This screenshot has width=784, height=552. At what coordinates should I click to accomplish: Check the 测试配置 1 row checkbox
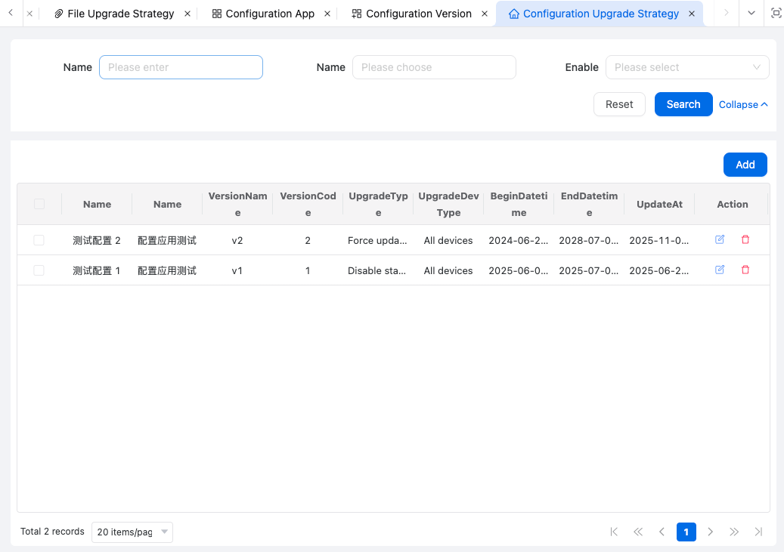39,270
